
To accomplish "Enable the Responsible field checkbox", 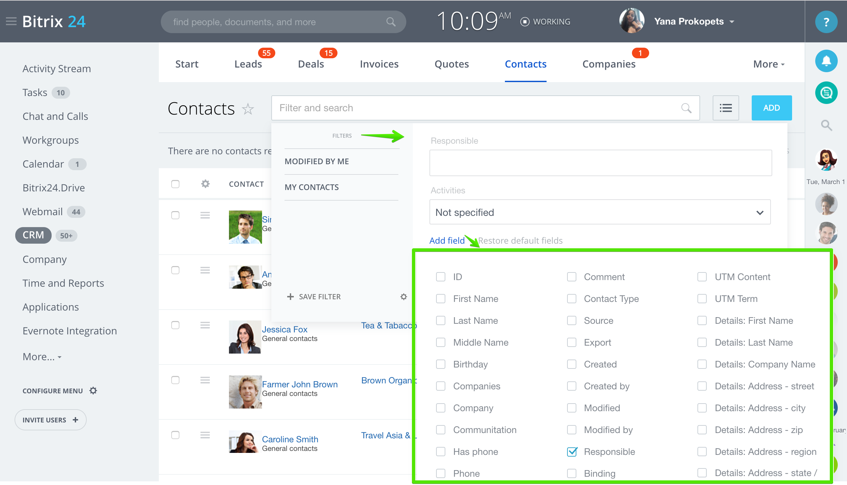I will [571, 451].
